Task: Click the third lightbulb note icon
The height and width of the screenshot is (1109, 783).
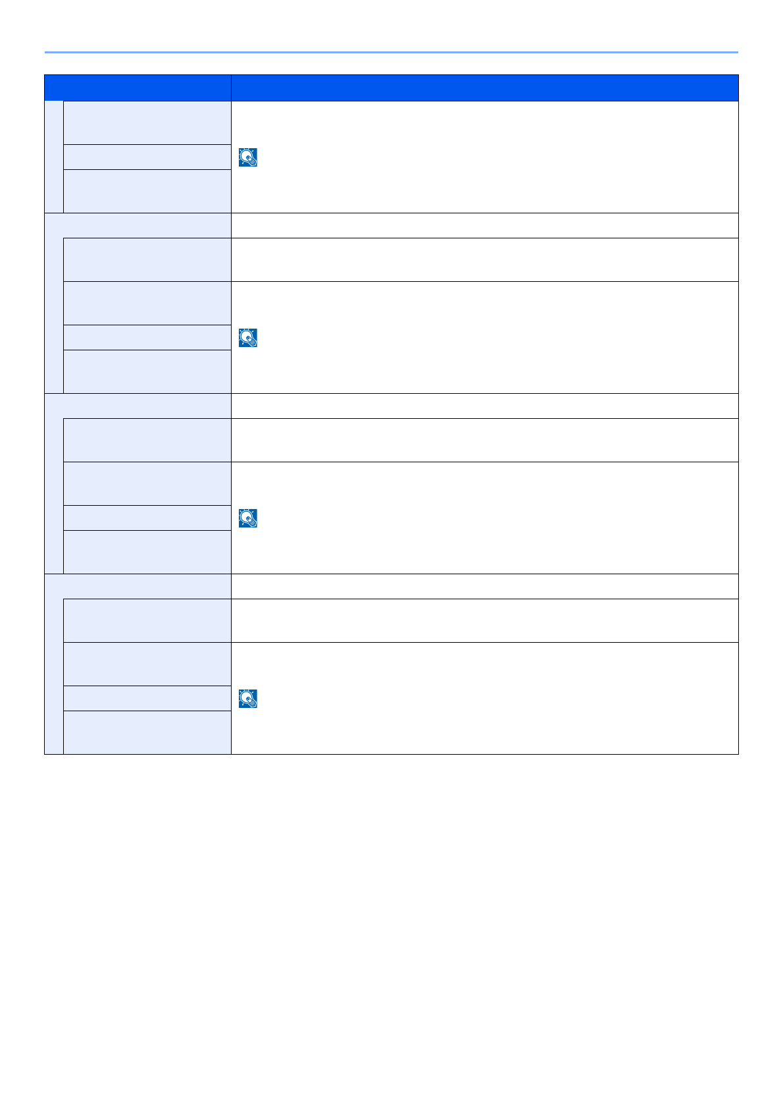Action: click(x=248, y=518)
